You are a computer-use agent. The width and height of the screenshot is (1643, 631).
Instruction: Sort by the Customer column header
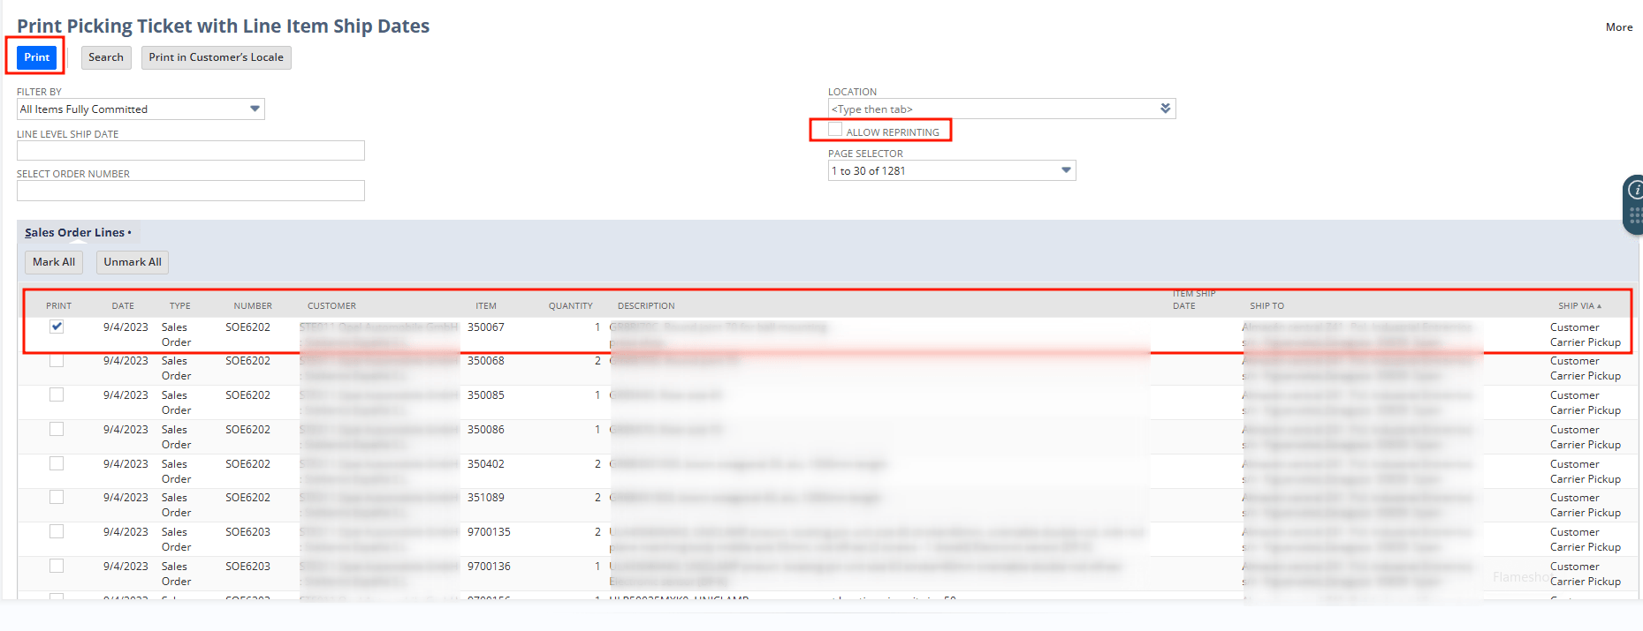pyautogui.click(x=331, y=306)
